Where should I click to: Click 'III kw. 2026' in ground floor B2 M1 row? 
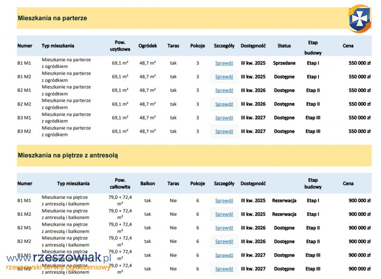pos(253,90)
